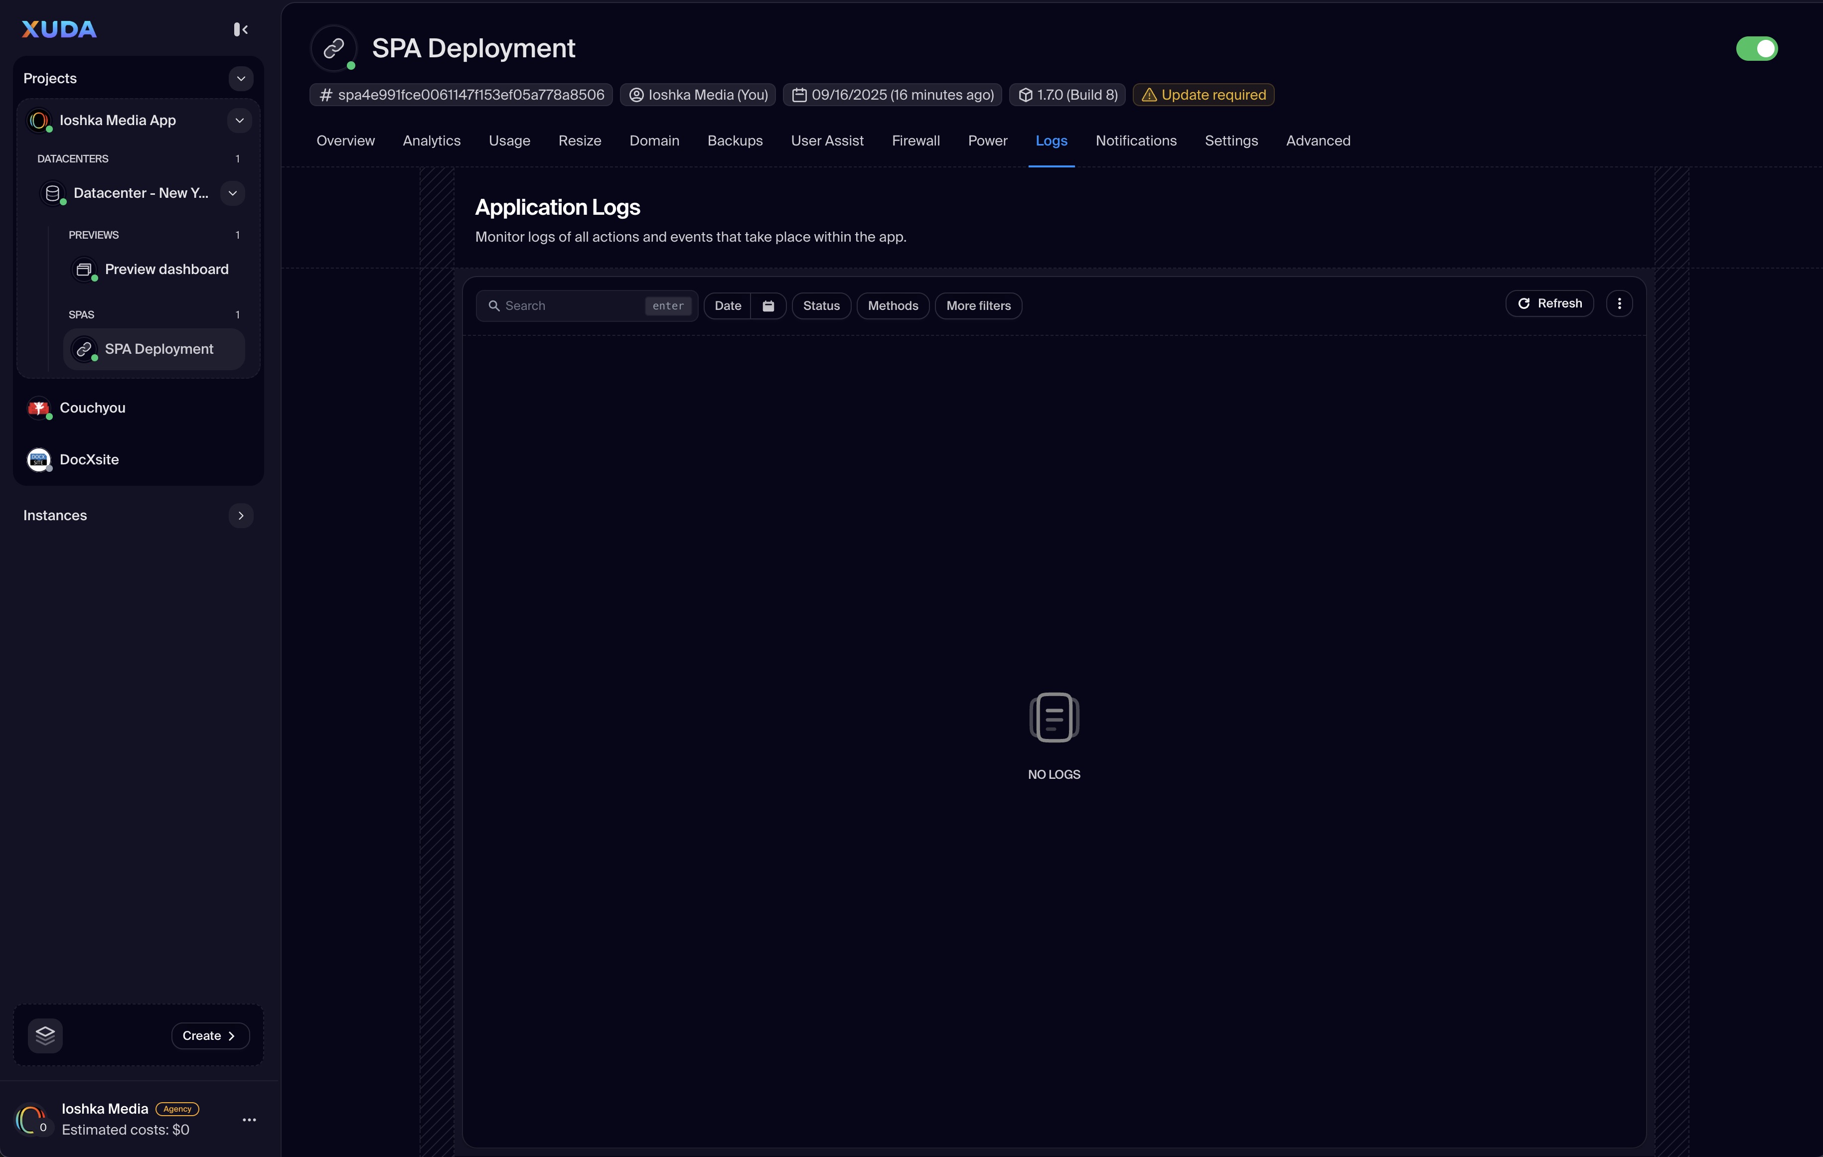The image size is (1823, 1157).
Task: Open the three-dot menu beside Refresh
Action: (x=1619, y=303)
